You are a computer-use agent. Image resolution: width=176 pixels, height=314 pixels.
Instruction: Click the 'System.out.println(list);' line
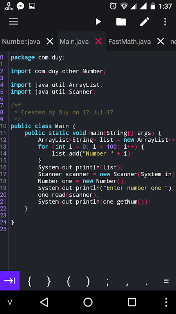(x=81, y=167)
